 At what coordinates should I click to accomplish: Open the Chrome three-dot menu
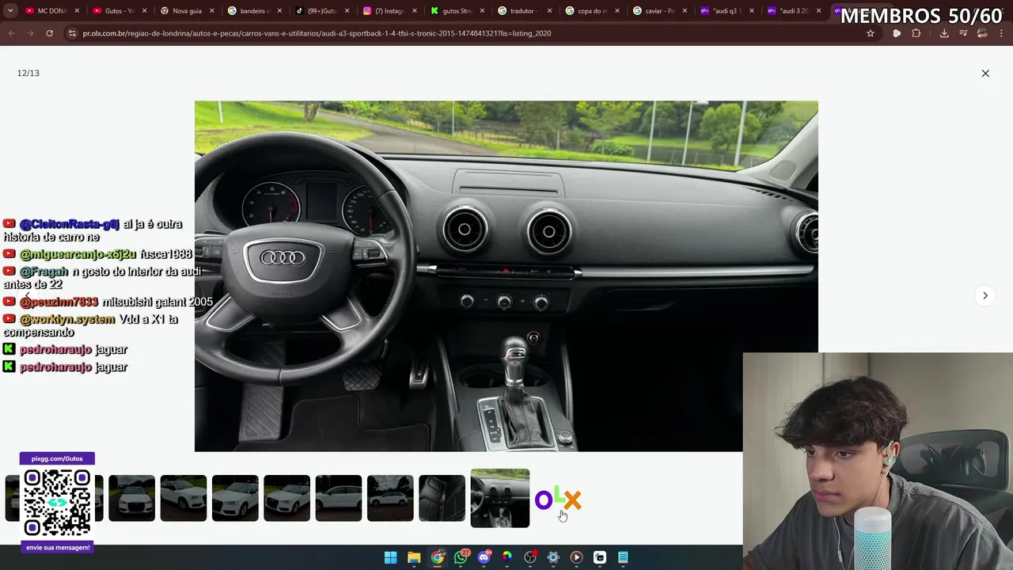pyautogui.click(x=1000, y=33)
